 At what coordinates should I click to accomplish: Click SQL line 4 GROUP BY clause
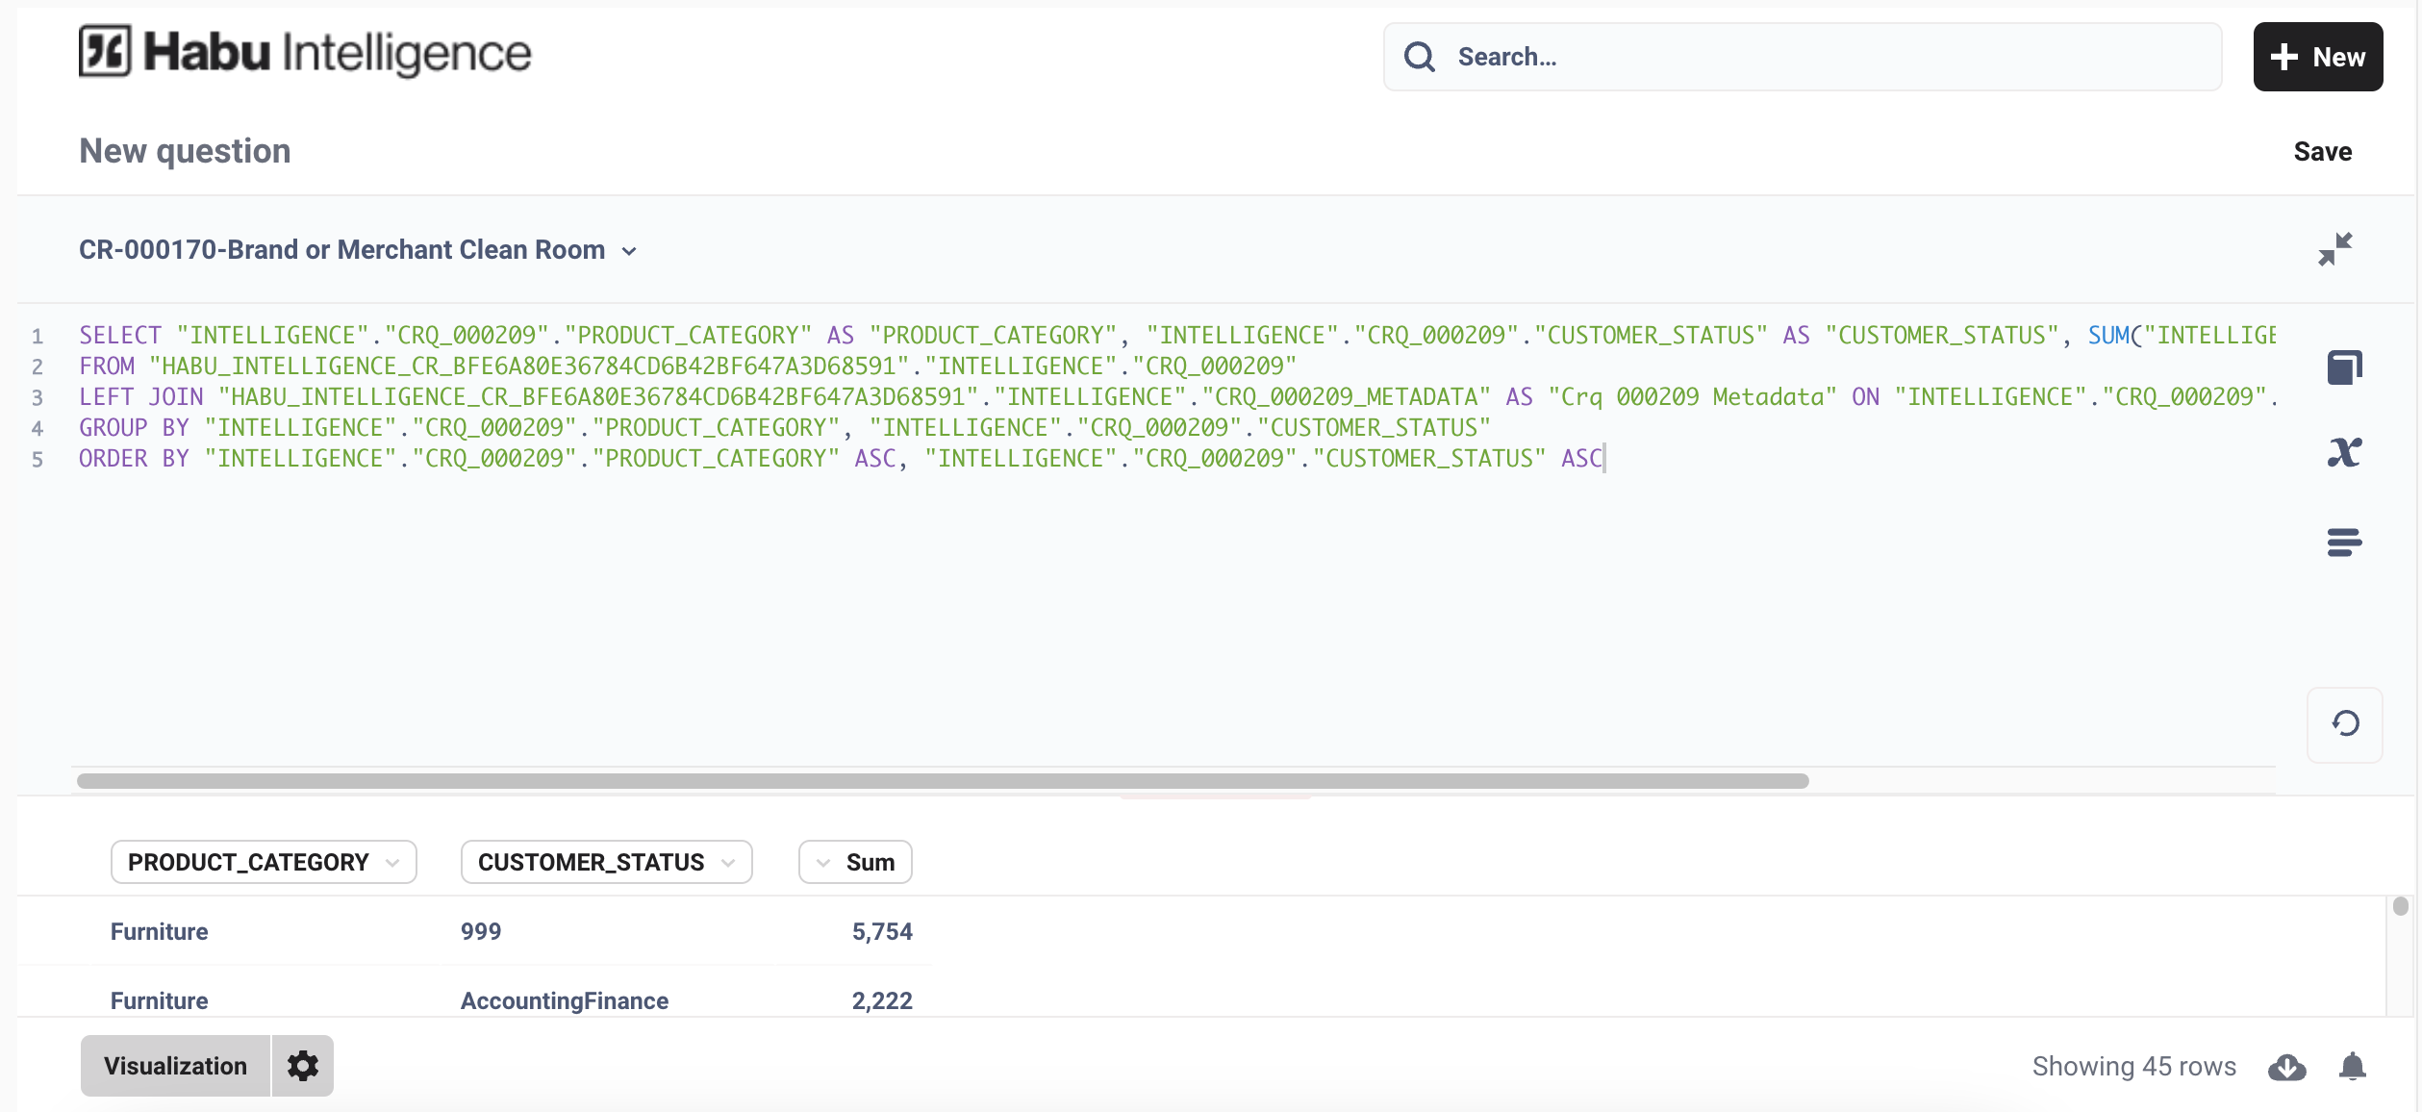click(785, 427)
